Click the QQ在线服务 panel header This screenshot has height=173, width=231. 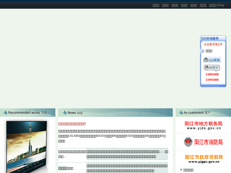[x=213, y=38]
